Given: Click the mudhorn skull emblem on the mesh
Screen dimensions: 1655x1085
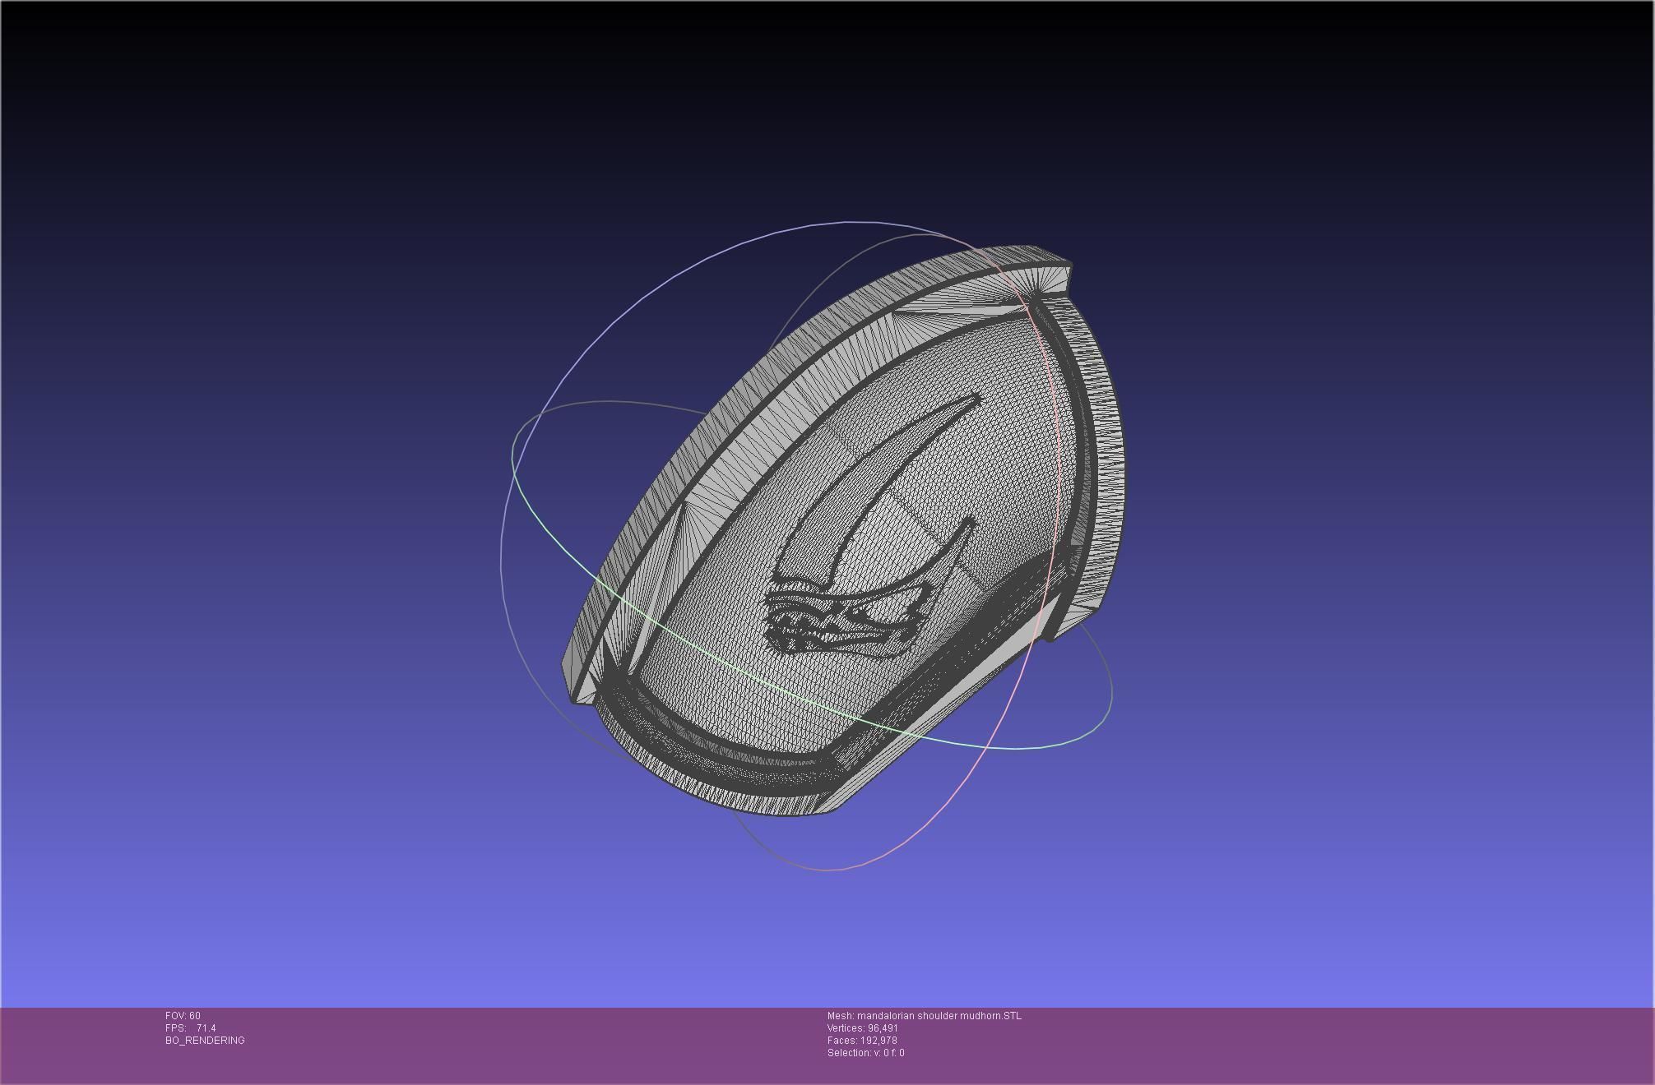Looking at the screenshot, I should pyautogui.click(x=872, y=526).
